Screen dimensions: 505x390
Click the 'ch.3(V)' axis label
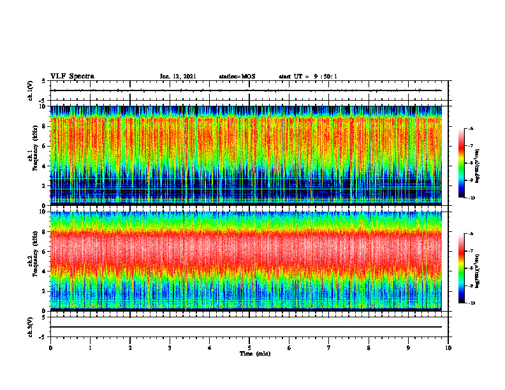pos(31,327)
